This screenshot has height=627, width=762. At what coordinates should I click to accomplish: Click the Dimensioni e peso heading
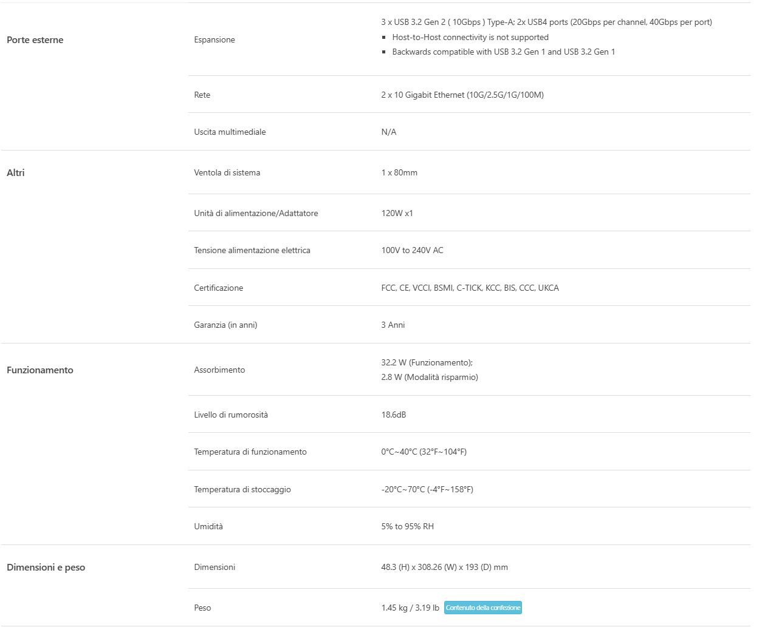click(46, 568)
